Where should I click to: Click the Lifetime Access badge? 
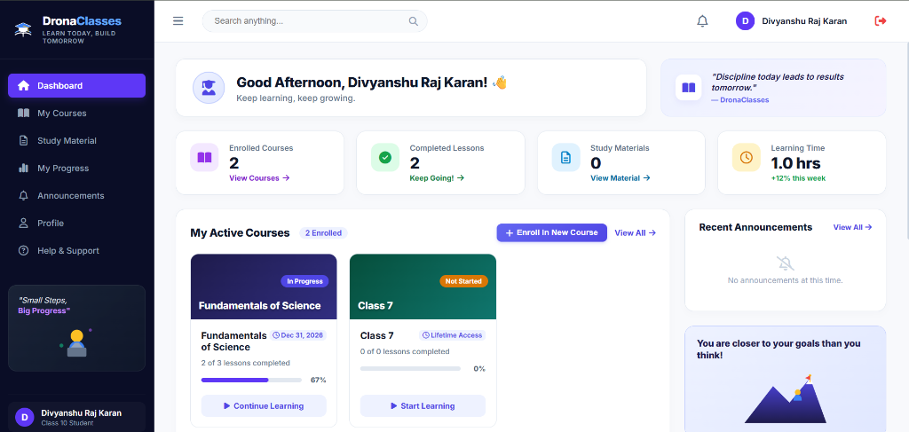(x=452, y=335)
